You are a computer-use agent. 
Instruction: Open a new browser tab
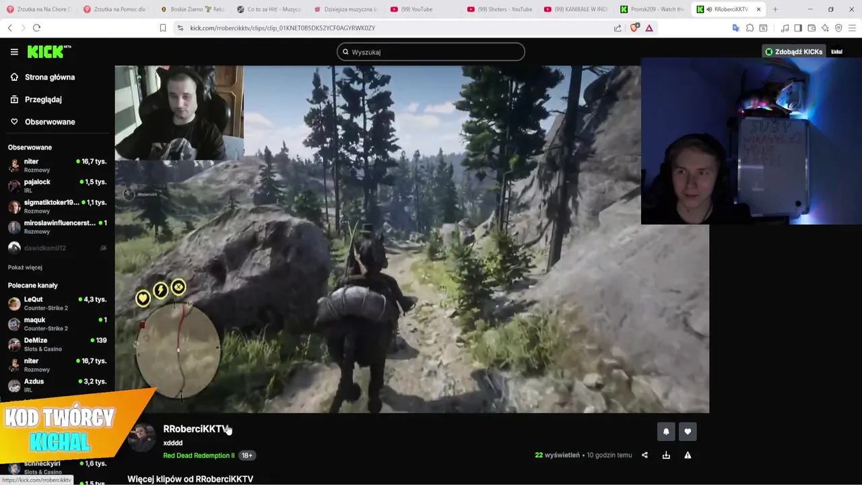click(x=775, y=9)
